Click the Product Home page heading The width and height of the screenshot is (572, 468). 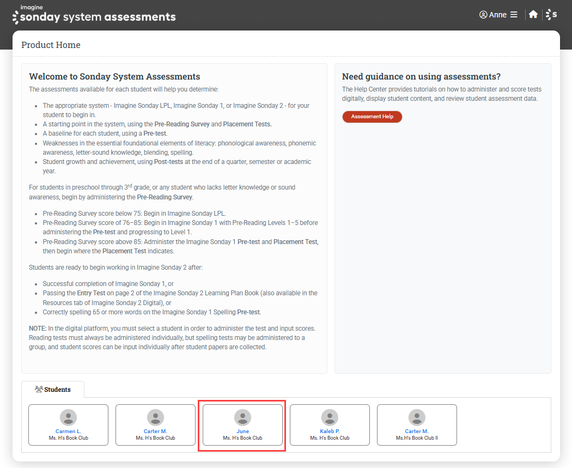pos(51,45)
